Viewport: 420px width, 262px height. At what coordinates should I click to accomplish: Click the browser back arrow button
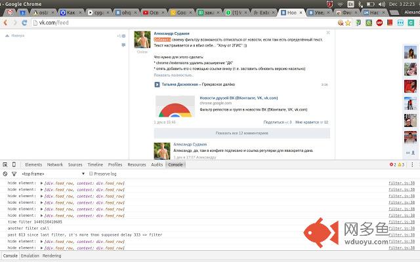(6, 22)
